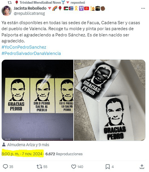
Task: Like the tweet with heart icon
Action: [x=74, y=167]
